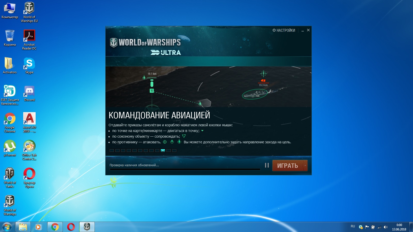
Task: Select the AutoCAD 2019 desktop shortcut
Action: coord(29,123)
